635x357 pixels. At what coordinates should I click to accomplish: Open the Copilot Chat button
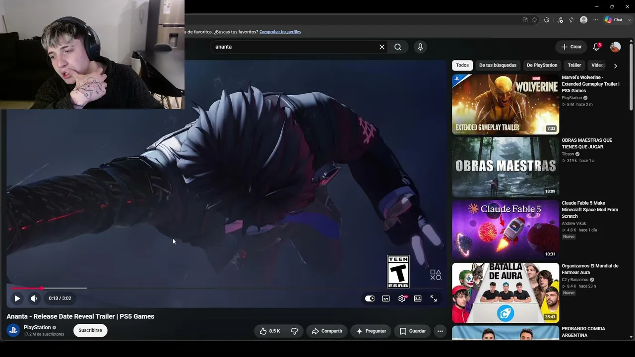click(x=614, y=20)
